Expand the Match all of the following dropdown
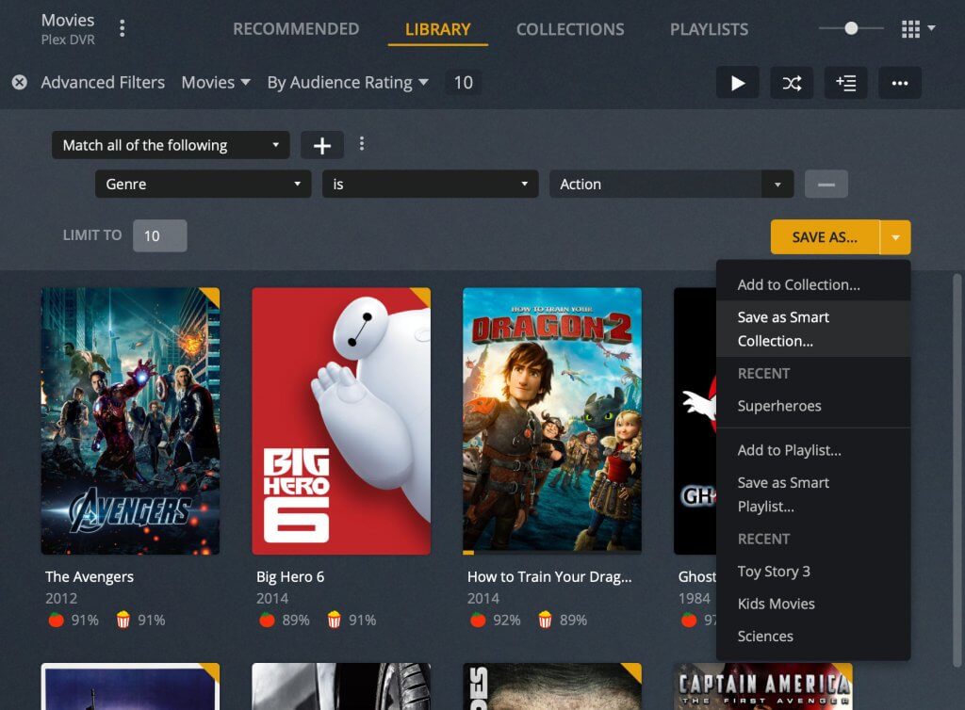Viewport: 965px width, 710px height. coord(171,145)
